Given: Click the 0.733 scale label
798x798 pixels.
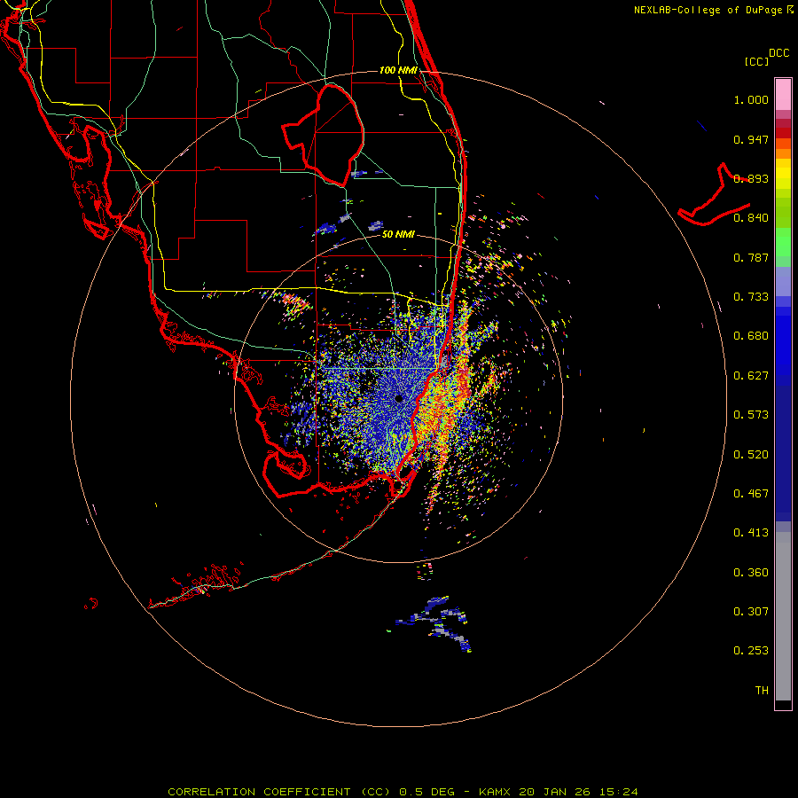Looking at the screenshot, I should click(751, 297).
